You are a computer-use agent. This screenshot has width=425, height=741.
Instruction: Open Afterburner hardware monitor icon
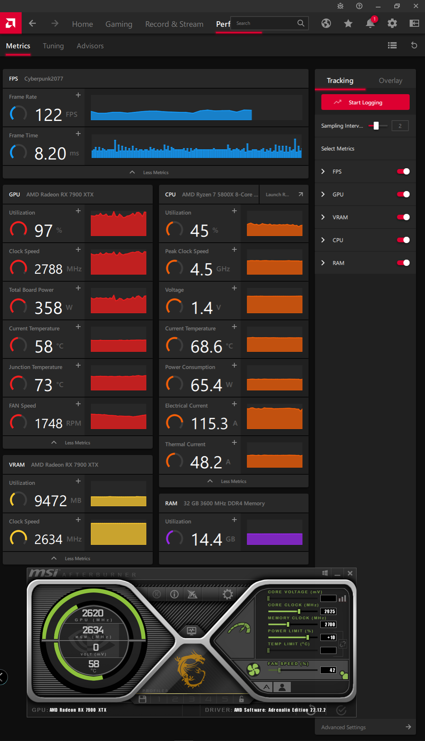[192, 631]
